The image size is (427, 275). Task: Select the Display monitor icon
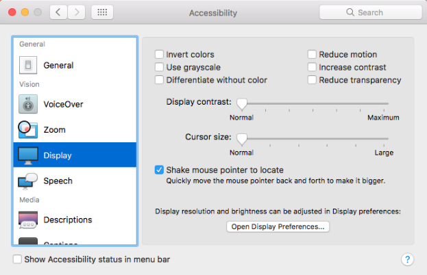(28, 155)
